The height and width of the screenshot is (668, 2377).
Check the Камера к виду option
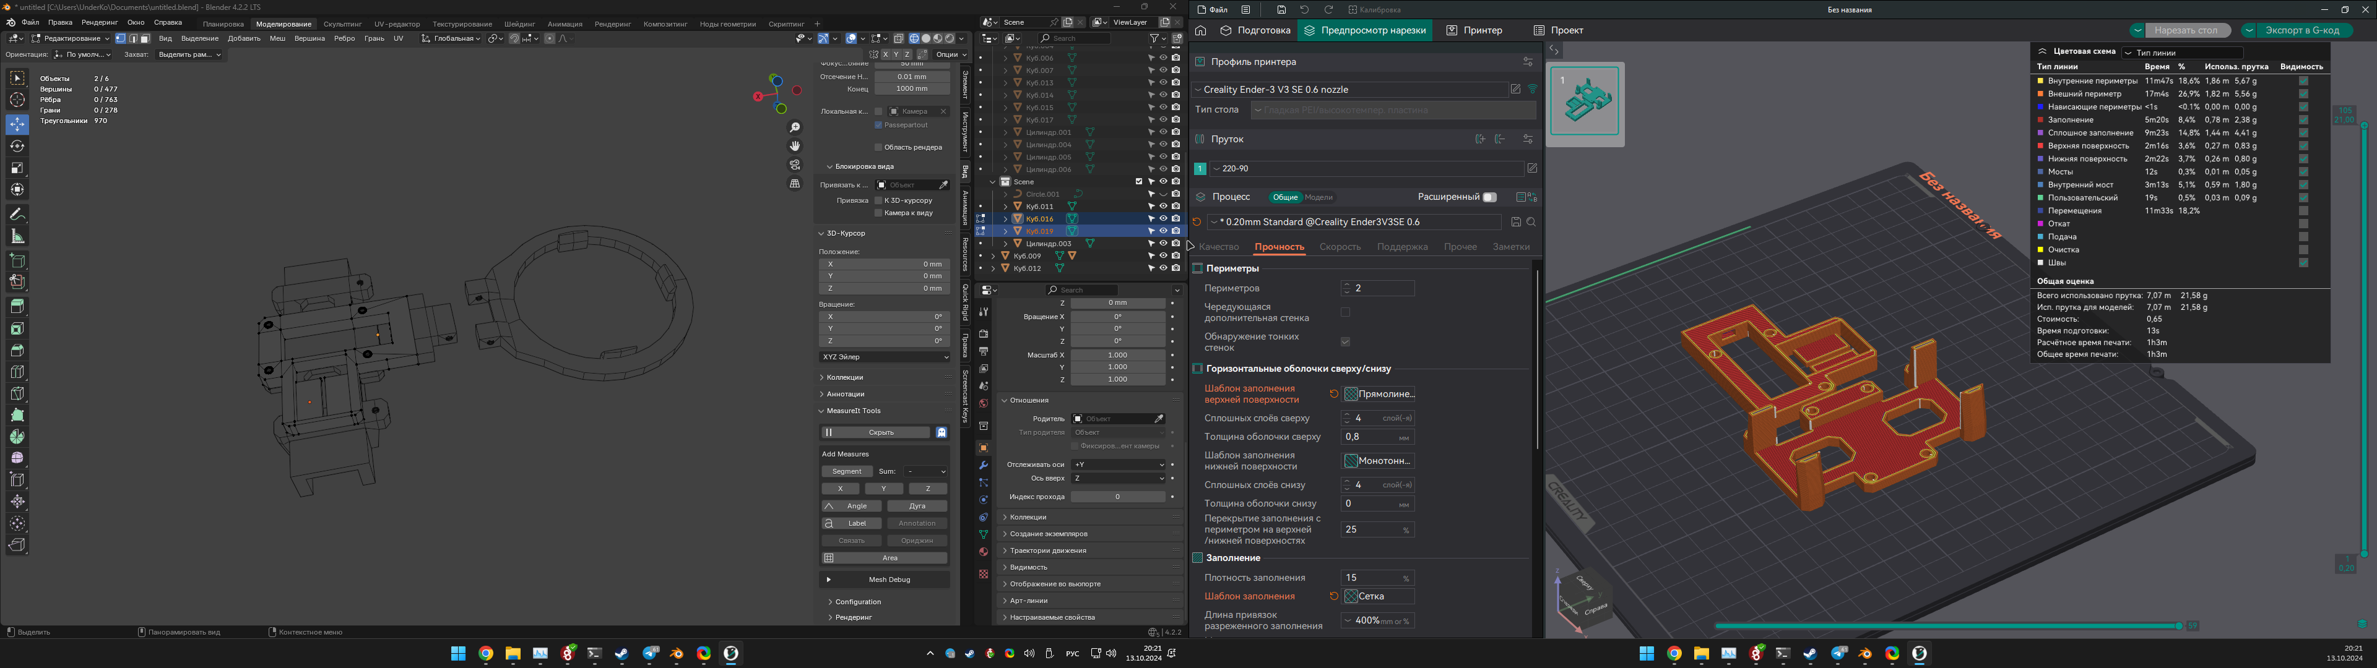tap(878, 213)
